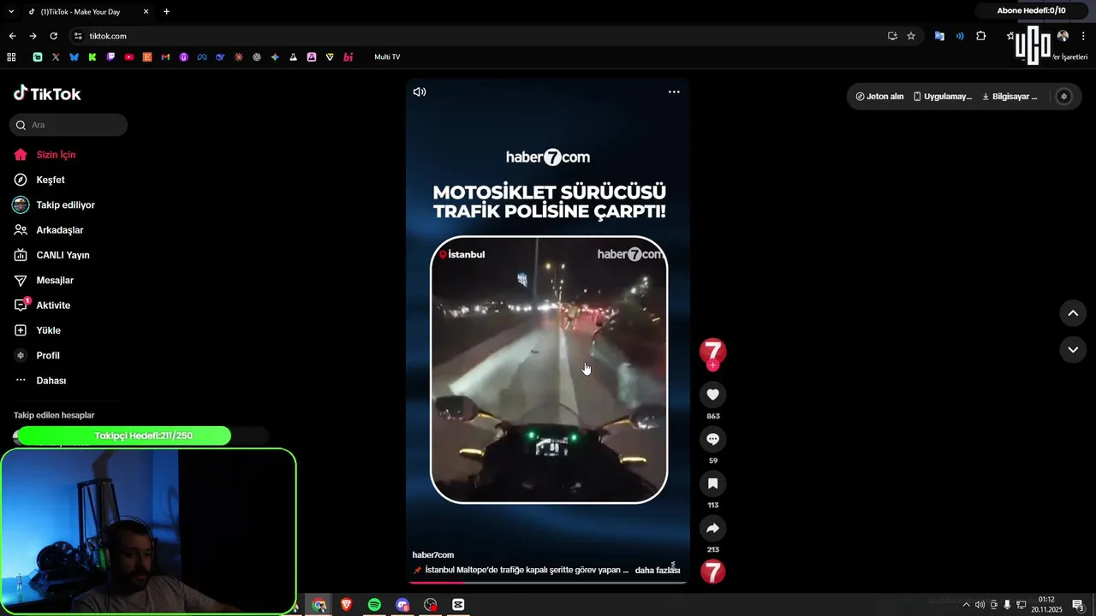
Task: Follow haber7com via the plus badge
Action: [712, 365]
